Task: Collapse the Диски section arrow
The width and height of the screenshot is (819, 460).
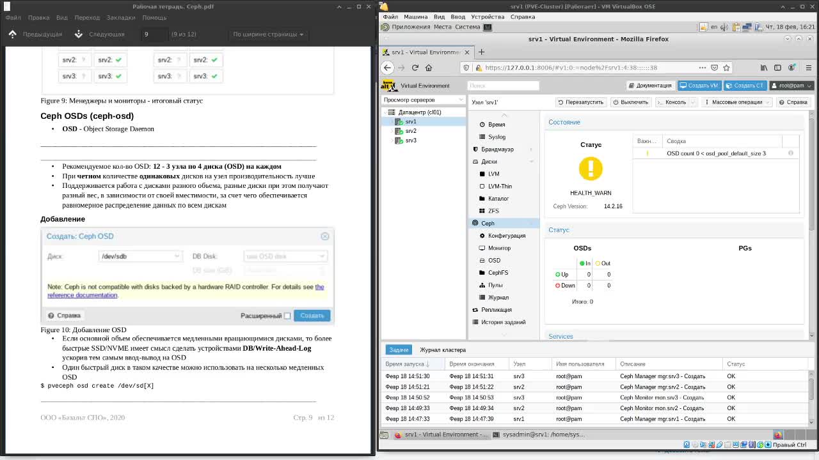Action: pyautogui.click(x=531, y=162)
